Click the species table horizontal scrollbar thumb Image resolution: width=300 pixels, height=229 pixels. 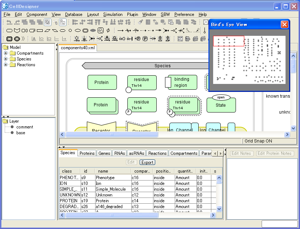click(112, 215)
